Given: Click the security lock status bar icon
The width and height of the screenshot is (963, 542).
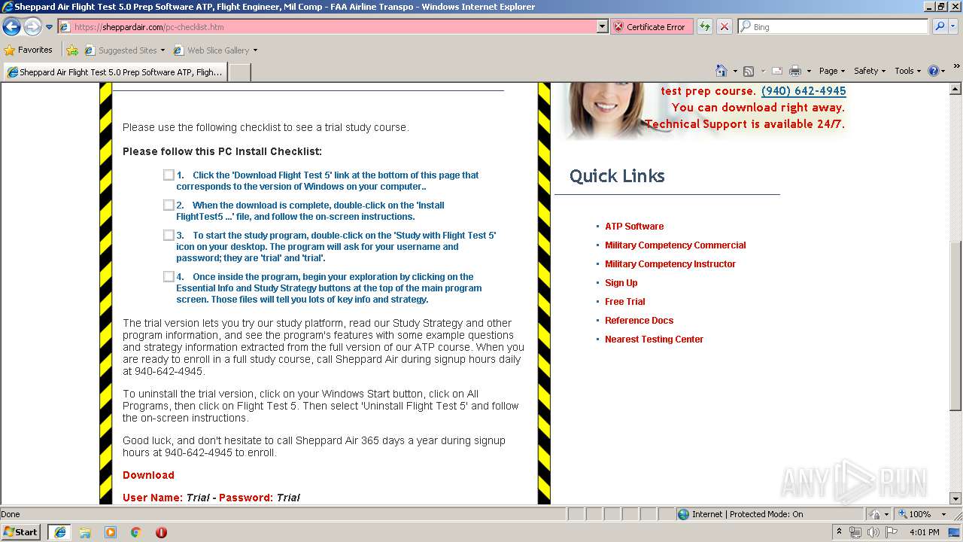Looking at the screenshot, I should [x=875, y=514].
